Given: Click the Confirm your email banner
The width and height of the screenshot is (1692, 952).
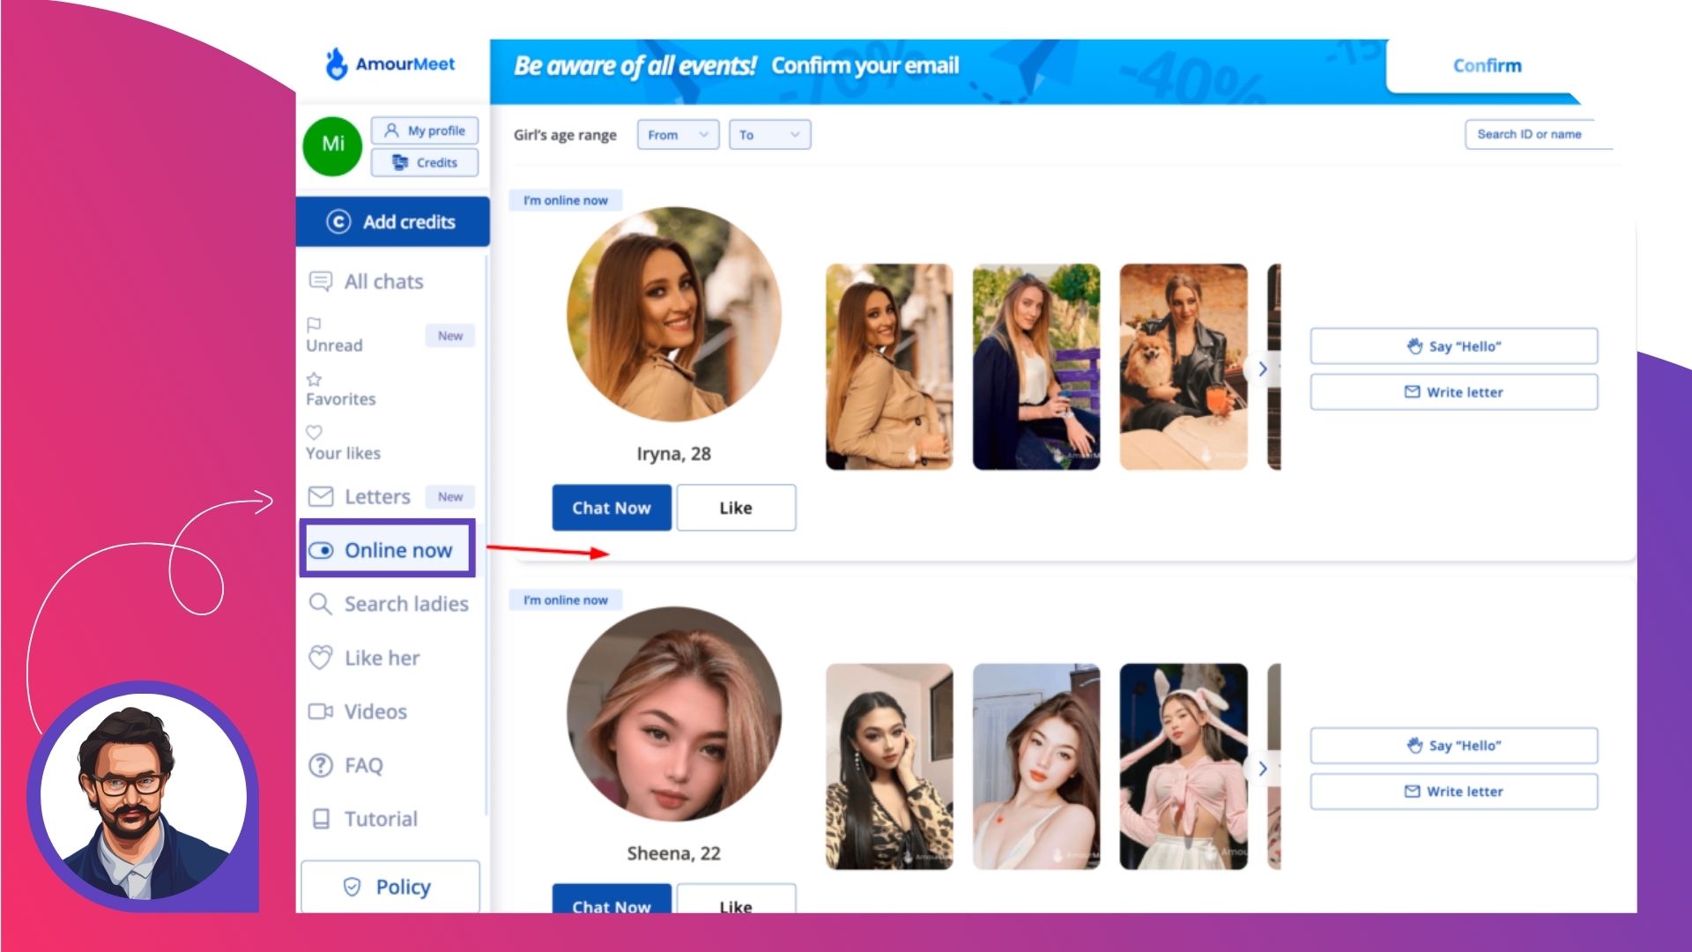Looking at the screenshot, I should 865,66.
